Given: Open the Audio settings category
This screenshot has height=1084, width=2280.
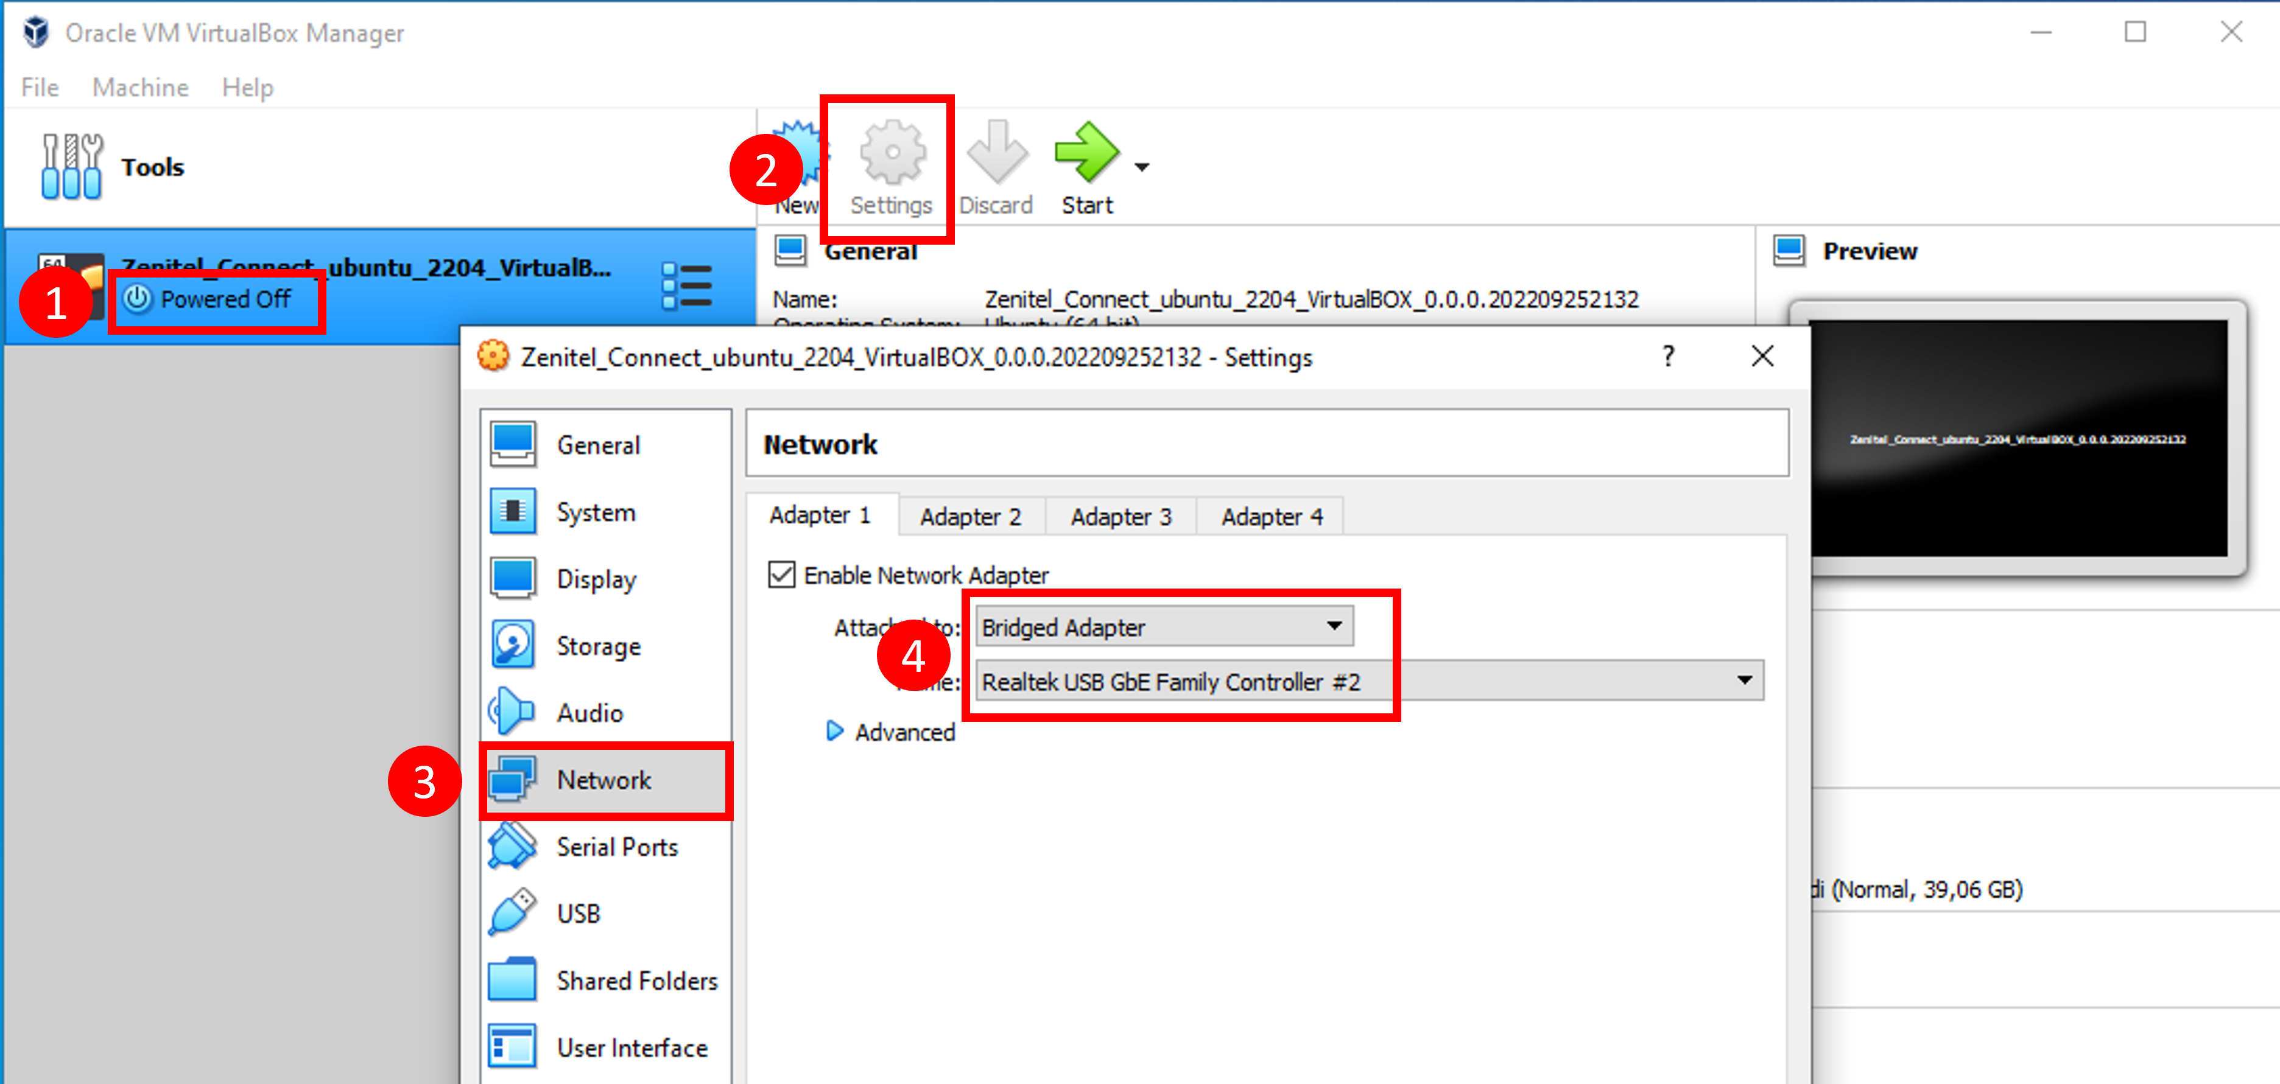Looking at the screenshot, I should click(589, 712).
